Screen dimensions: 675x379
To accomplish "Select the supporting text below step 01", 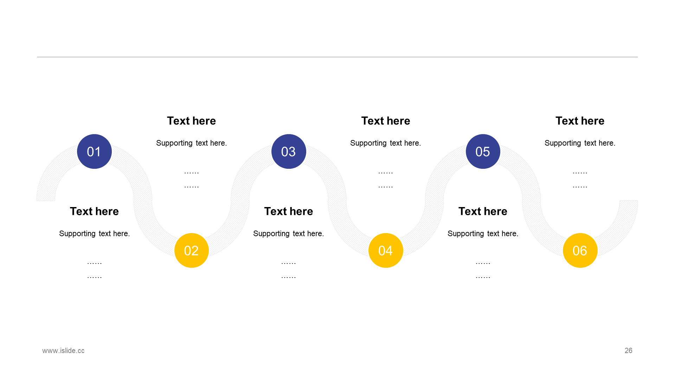I will pyautogui.click(x=95, y=233).
